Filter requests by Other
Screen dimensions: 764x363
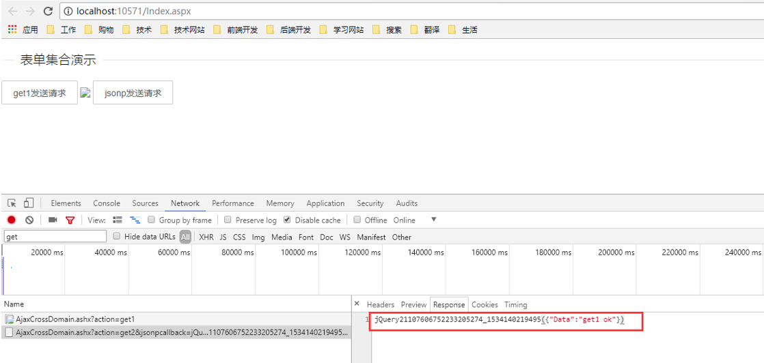402,237
